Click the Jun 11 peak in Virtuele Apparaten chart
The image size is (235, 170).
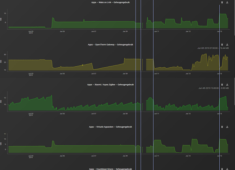point(157,140)
